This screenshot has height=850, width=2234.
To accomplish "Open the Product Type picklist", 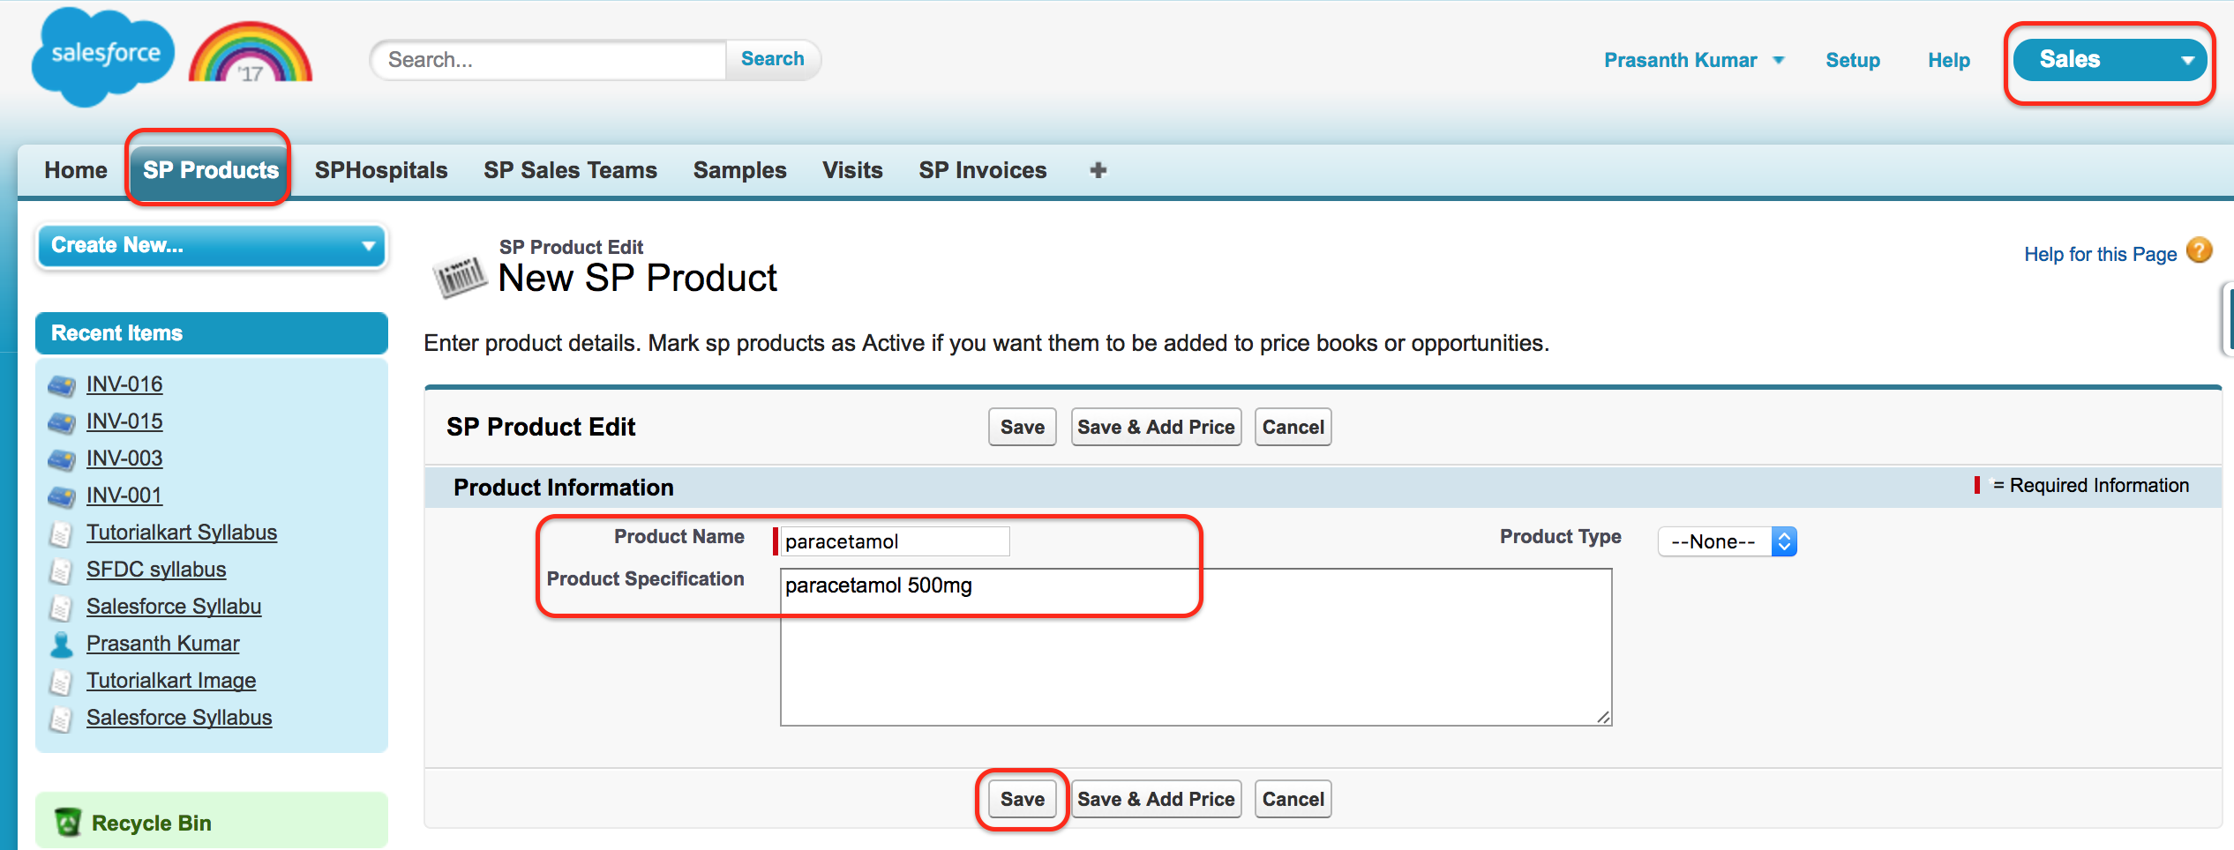I will point(1727,541).
